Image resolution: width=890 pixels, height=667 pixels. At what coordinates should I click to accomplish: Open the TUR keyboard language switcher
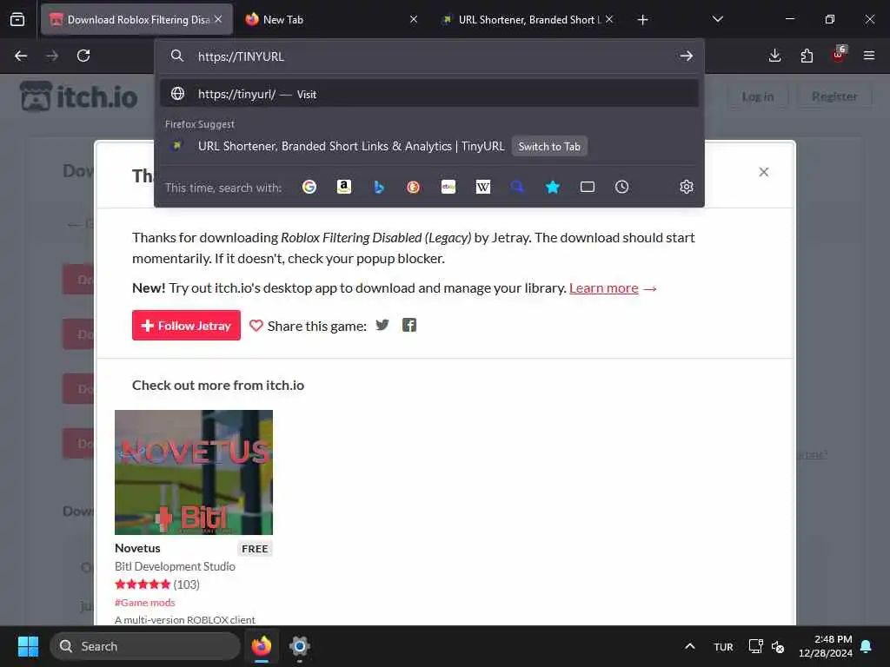(723, 646)
